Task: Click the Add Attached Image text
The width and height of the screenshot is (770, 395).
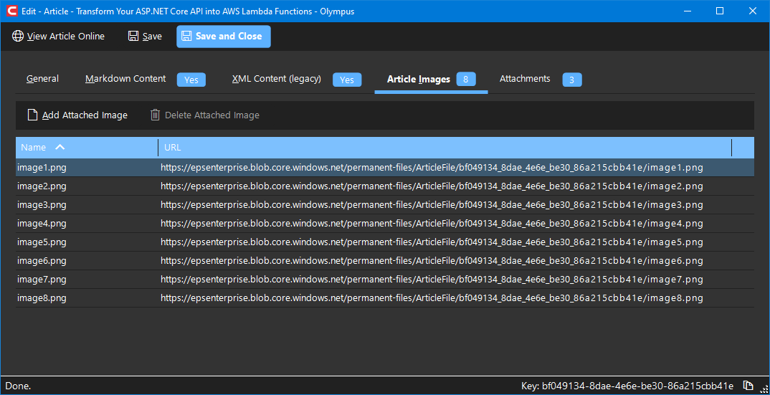Action: tap(85, 115)
